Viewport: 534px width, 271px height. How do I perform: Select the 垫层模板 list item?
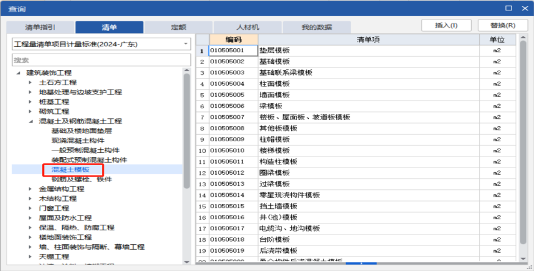[x=275, y=51]
